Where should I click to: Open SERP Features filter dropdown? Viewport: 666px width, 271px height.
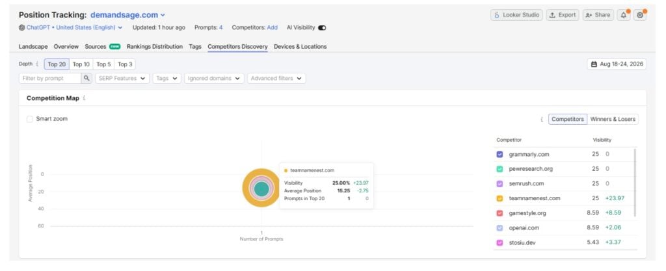[x=122, y=79]
